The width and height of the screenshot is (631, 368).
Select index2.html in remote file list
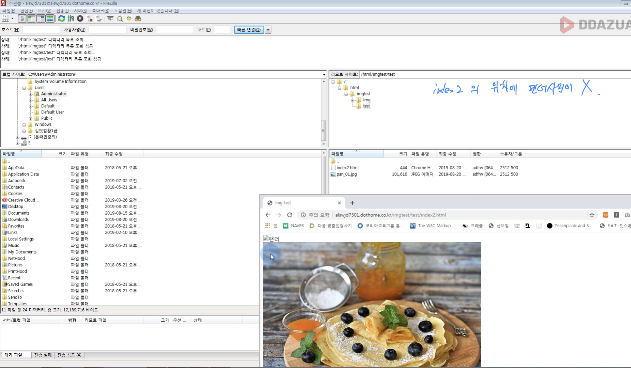click(347, 168)
